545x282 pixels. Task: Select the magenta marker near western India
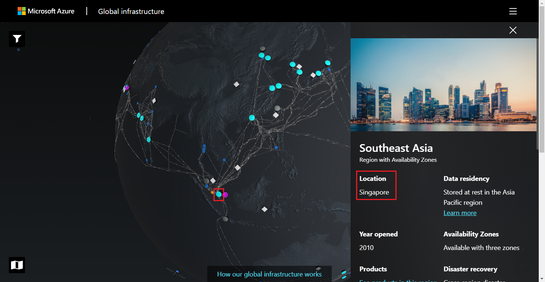point(127,87)
